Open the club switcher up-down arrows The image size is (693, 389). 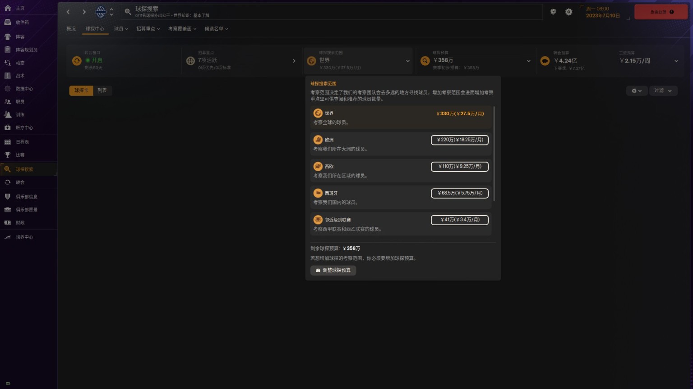click(111, 12)
